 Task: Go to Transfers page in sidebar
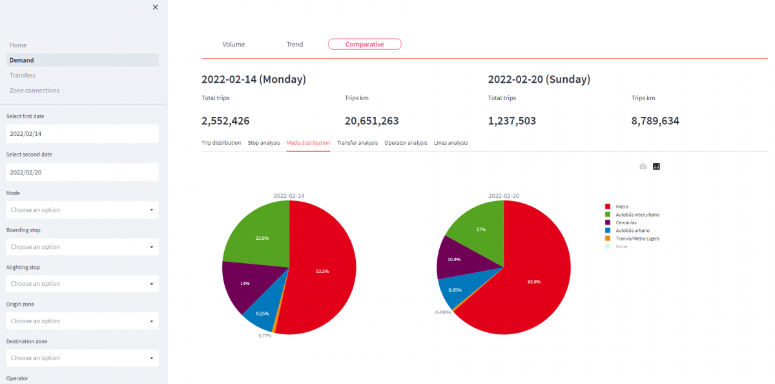coord(23,76)
